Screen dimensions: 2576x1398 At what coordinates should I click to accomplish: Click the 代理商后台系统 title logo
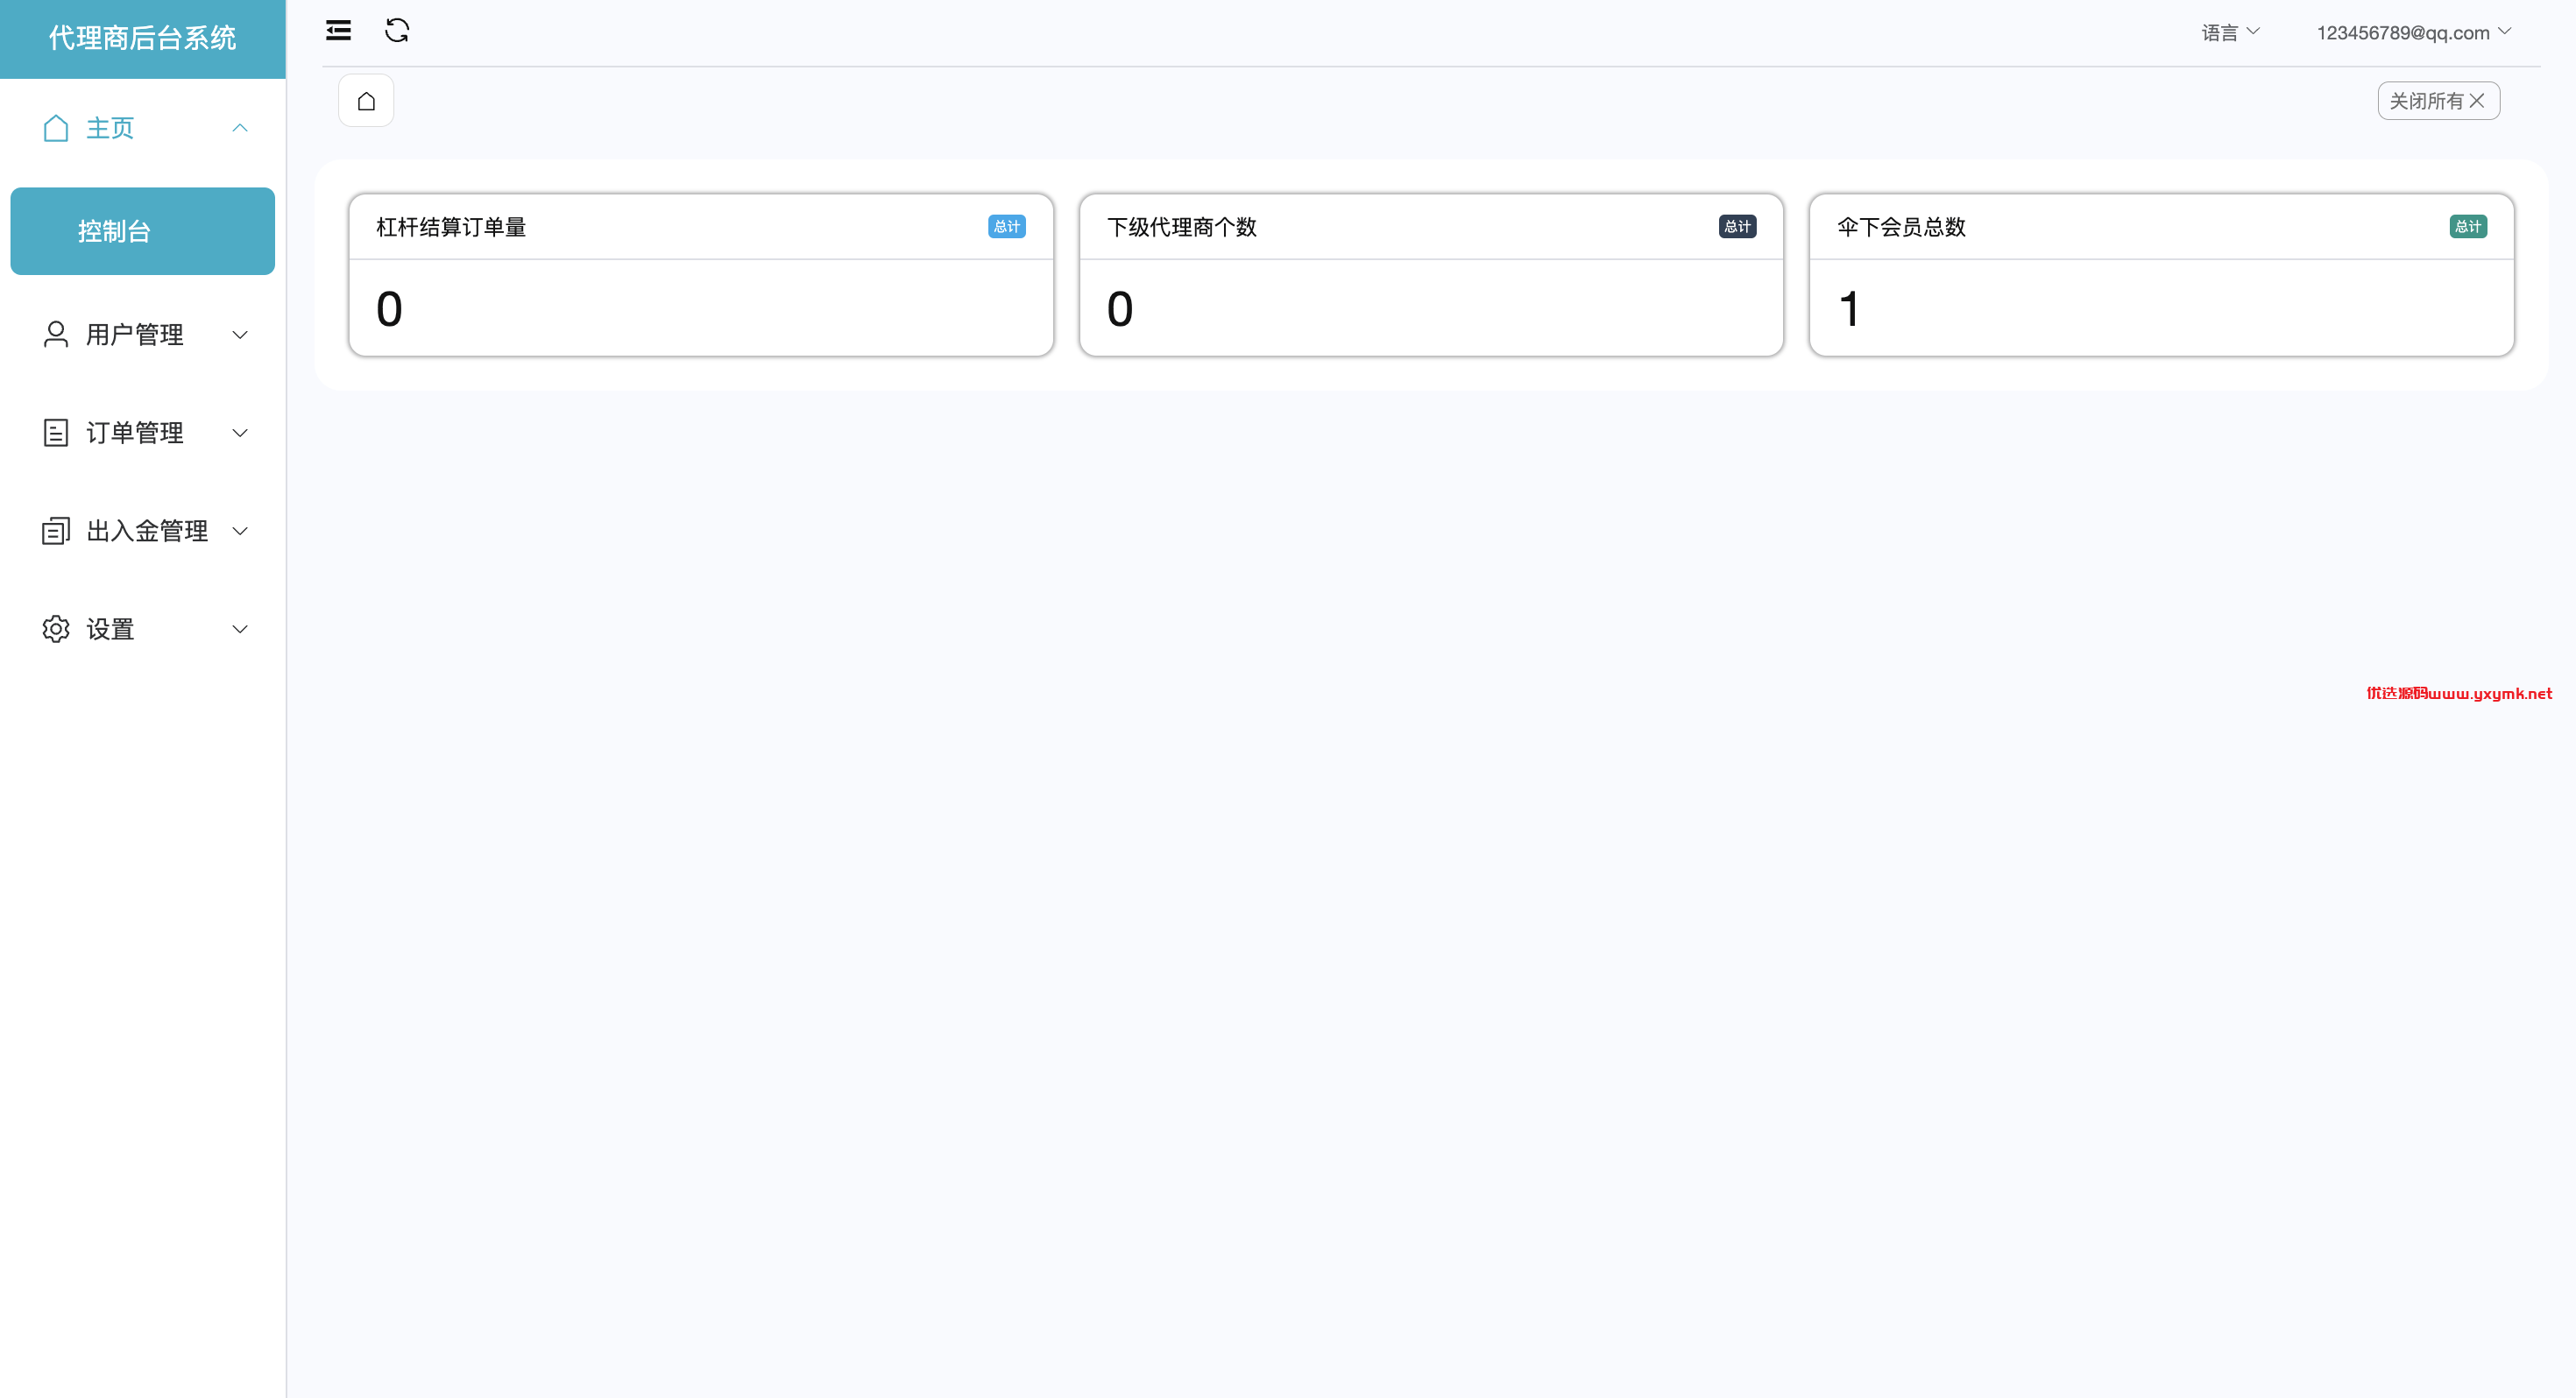(143, 39)
